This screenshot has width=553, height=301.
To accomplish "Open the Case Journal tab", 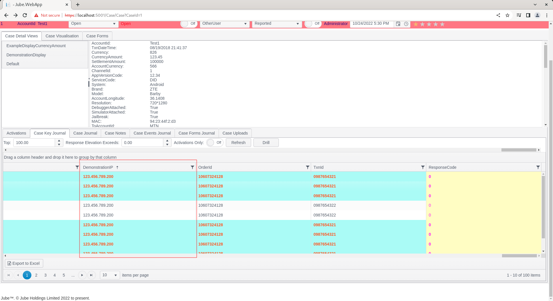I will (85, 133).
